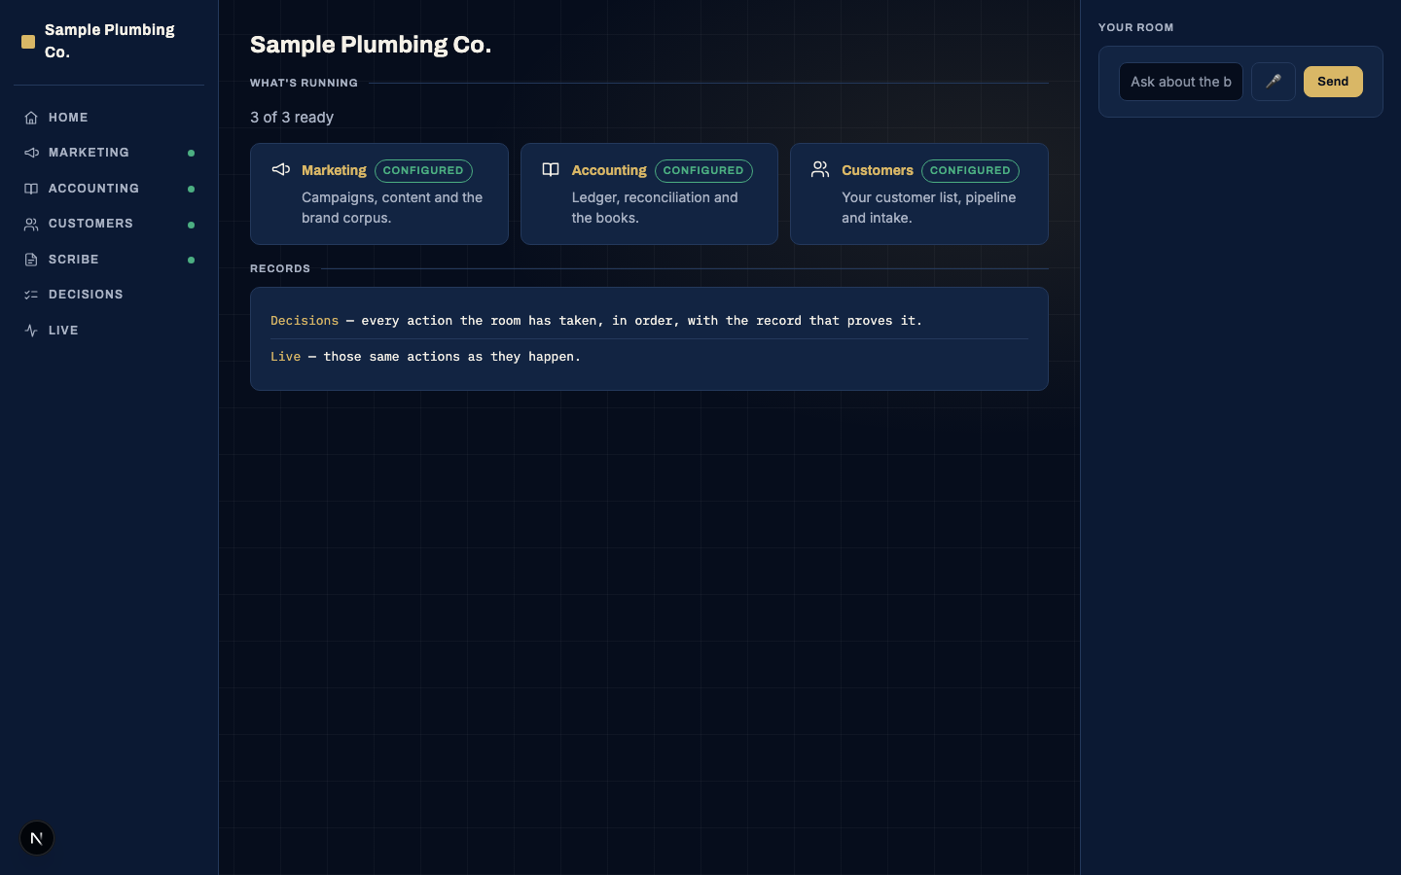Click the Customers people icon in sidebar
Viewport: 1401px width, 875px height.
(x=31, y=224)
